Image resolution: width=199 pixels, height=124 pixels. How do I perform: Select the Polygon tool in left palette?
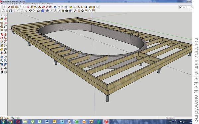click(2, 30)
